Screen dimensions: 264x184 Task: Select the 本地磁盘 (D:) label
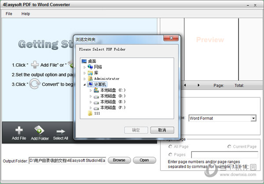point(113,96)
